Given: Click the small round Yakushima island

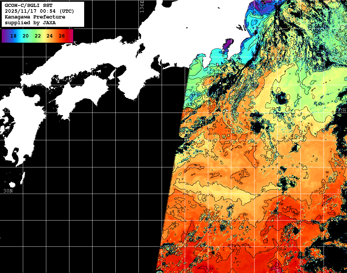Looking at the screenshot, I should coord(12,184).
